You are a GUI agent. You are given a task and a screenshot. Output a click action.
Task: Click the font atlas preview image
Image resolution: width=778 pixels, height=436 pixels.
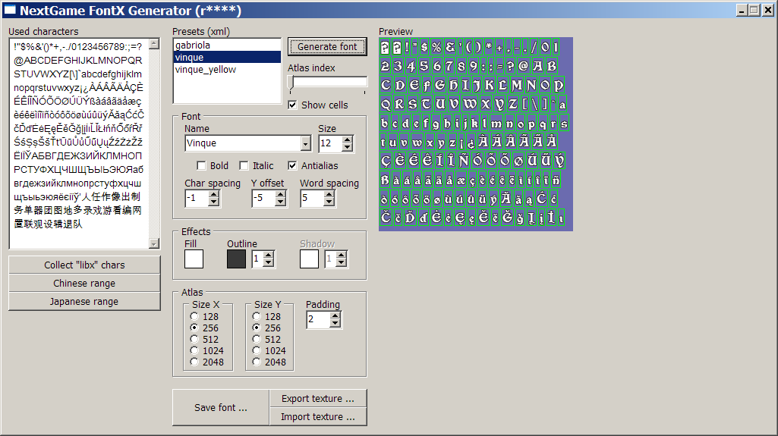point(476,133)
